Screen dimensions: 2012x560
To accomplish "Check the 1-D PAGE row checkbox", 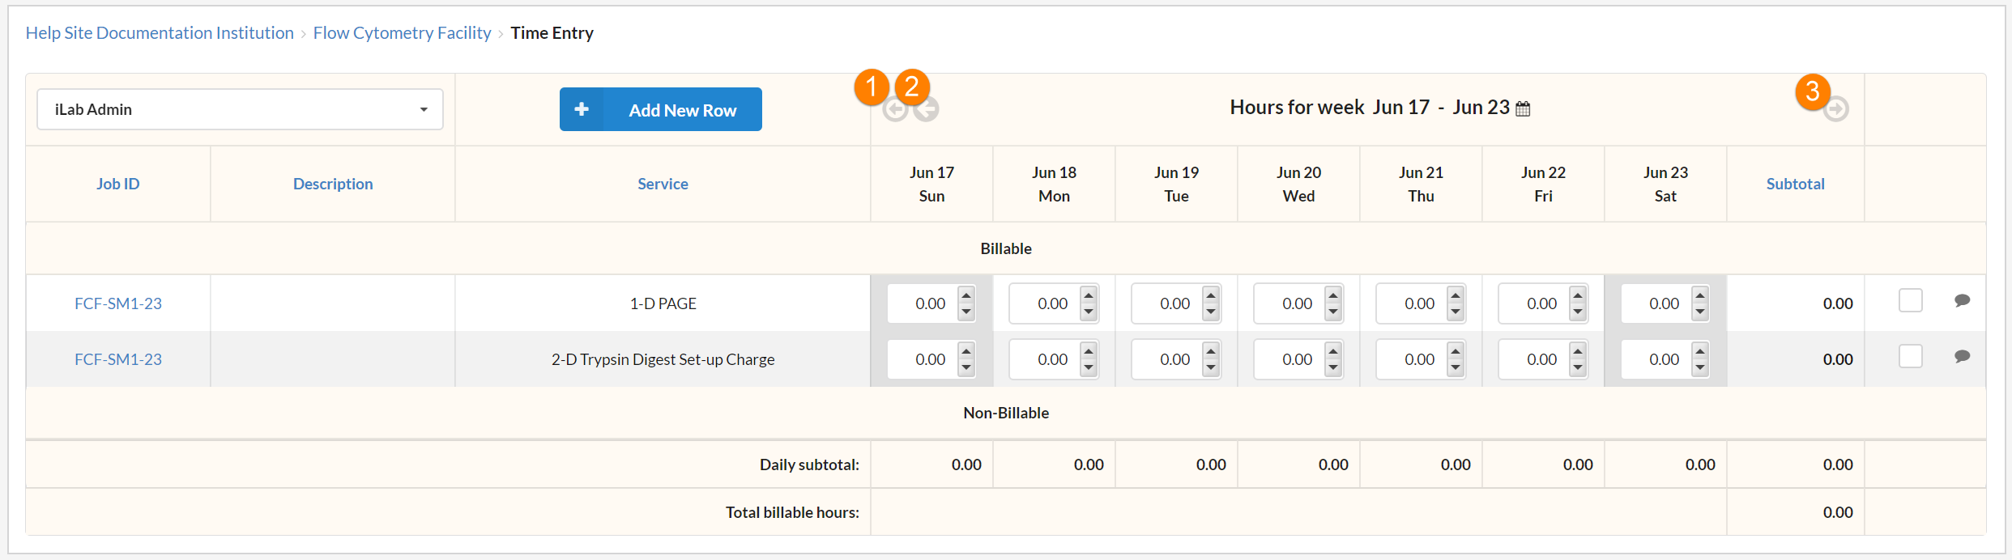I will 1910,301.
